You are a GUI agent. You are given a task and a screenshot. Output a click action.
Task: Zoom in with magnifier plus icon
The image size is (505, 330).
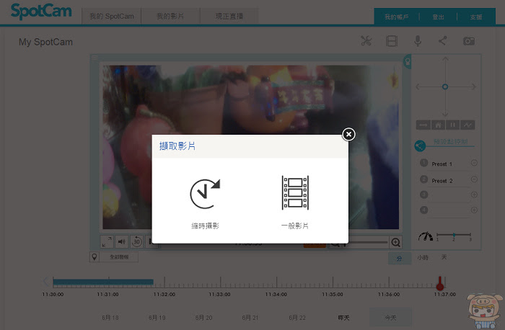[x=396, y=242]
